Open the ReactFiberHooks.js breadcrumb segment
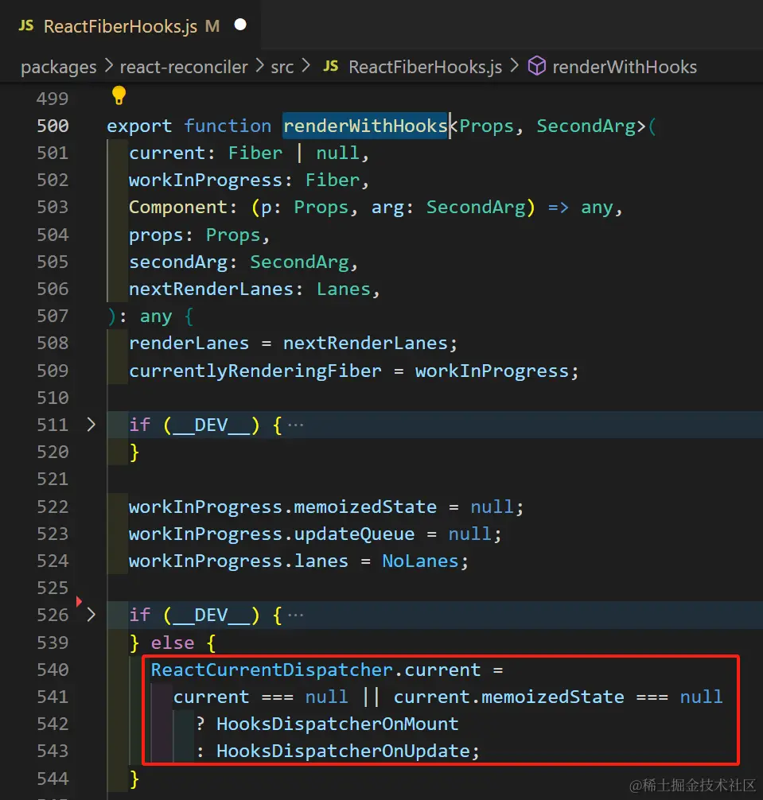 click(x=425, y=67)
